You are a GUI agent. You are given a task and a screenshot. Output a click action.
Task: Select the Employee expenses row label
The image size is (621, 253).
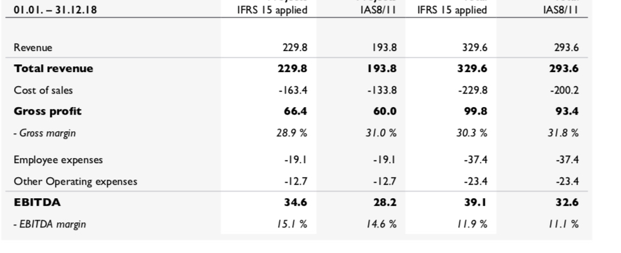[58, 160]
